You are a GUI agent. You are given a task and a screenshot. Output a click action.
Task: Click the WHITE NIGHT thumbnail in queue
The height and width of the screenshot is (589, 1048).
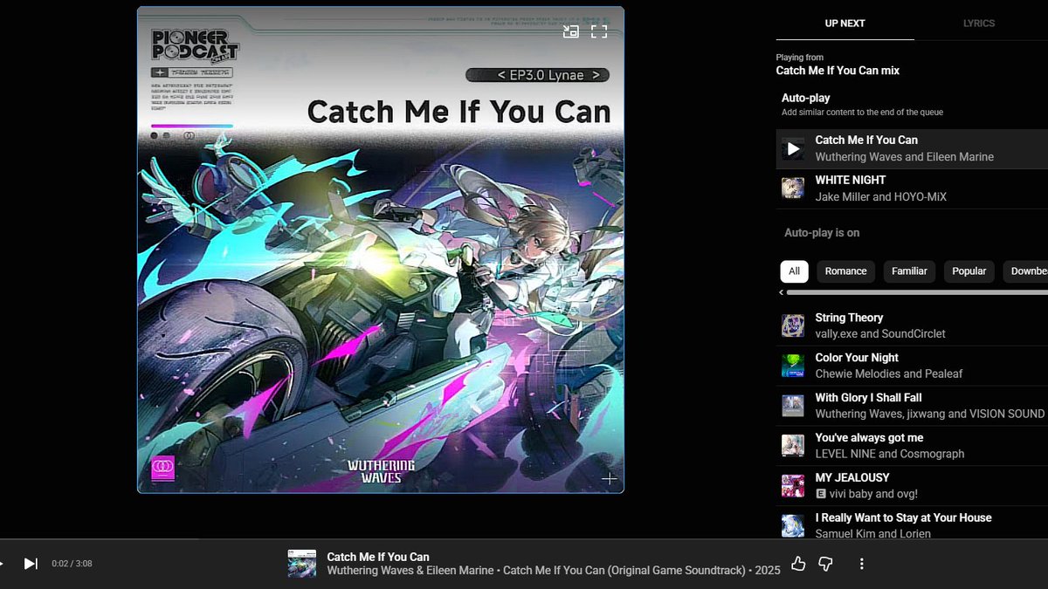coord(793,188)
